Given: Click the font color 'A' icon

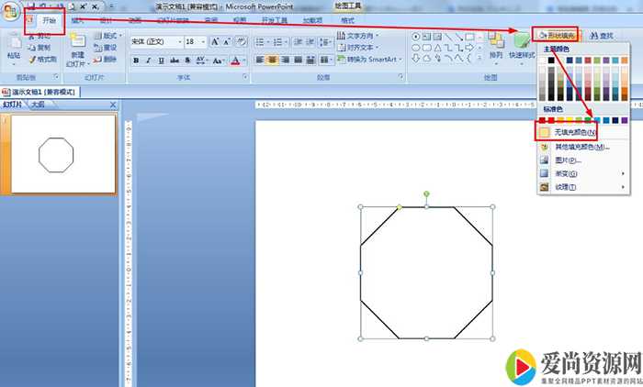Looking at the screenshot, I should tap(236, 61).
